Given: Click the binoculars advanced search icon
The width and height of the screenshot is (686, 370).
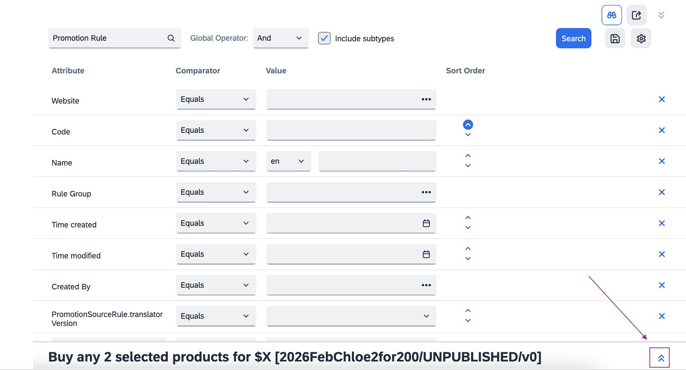Looking at the screenshot, I should tap(611, 15).
